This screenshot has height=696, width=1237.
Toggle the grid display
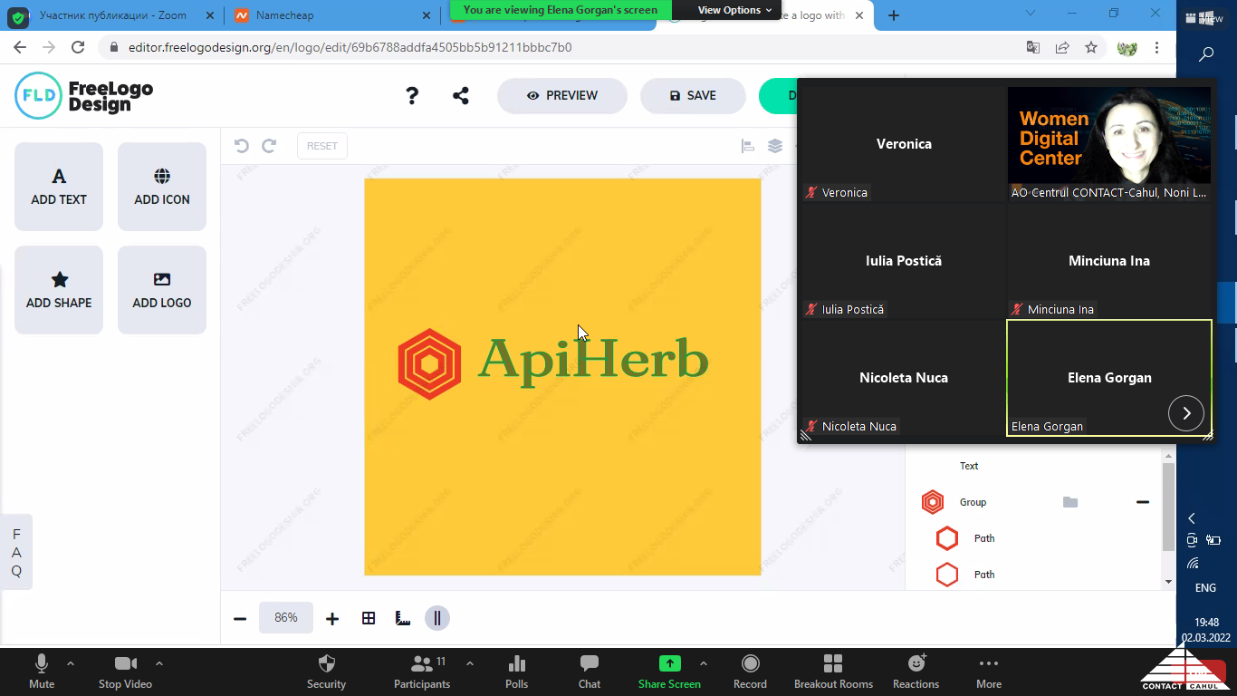[369, 618]
